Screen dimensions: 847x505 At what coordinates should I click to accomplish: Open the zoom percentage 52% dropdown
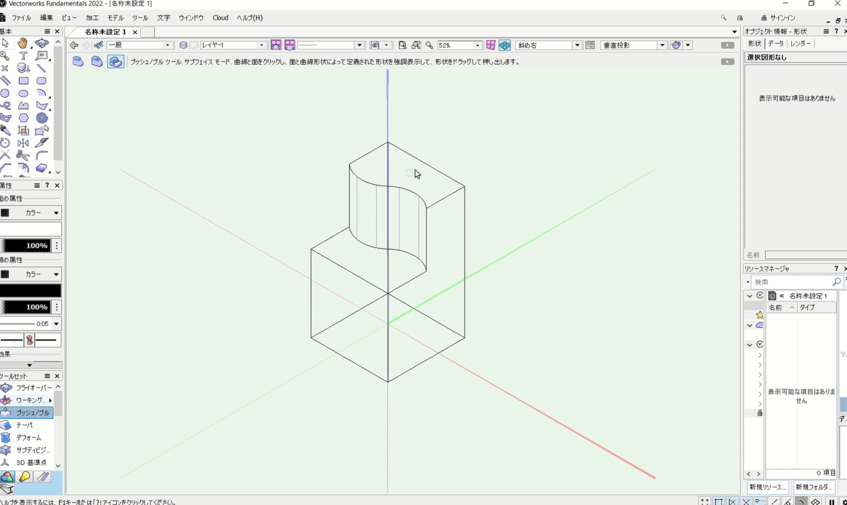click(x=477, y=45)
